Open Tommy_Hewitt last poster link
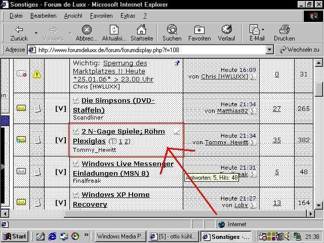This screenshot has width=324, height=243. [x=226, y=142]
